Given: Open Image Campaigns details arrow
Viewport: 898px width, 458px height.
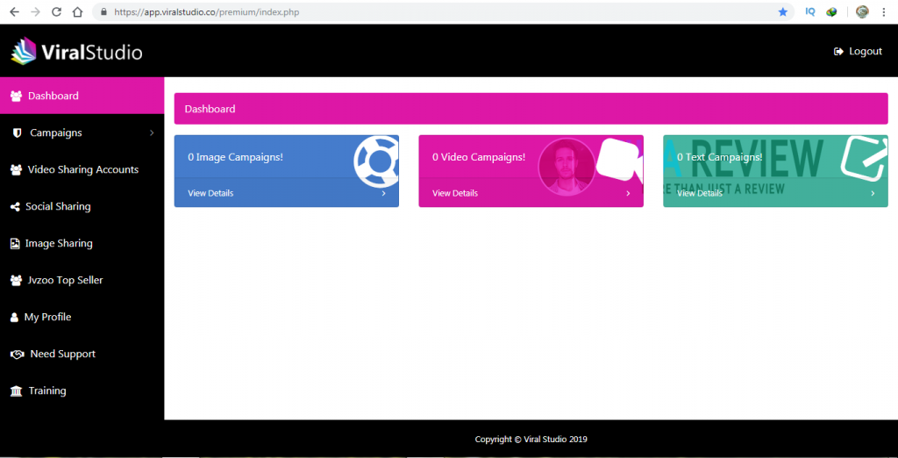Looking at the screenshot, I should click(x=384, y=193).
